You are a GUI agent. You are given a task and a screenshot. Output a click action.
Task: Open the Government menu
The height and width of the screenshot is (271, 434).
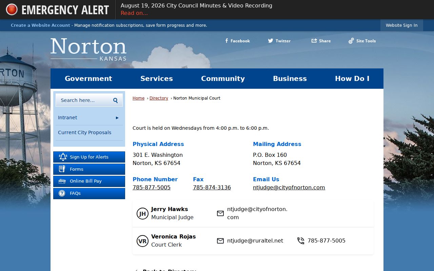click(x=88, y=79)
